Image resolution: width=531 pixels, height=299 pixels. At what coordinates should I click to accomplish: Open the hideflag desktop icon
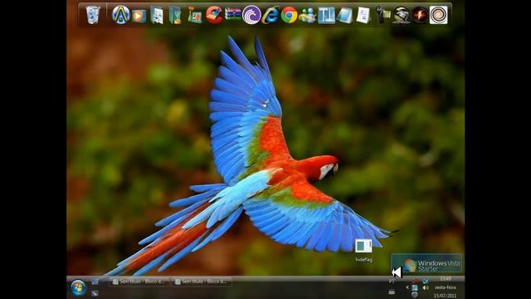click(x=363, y=251)
